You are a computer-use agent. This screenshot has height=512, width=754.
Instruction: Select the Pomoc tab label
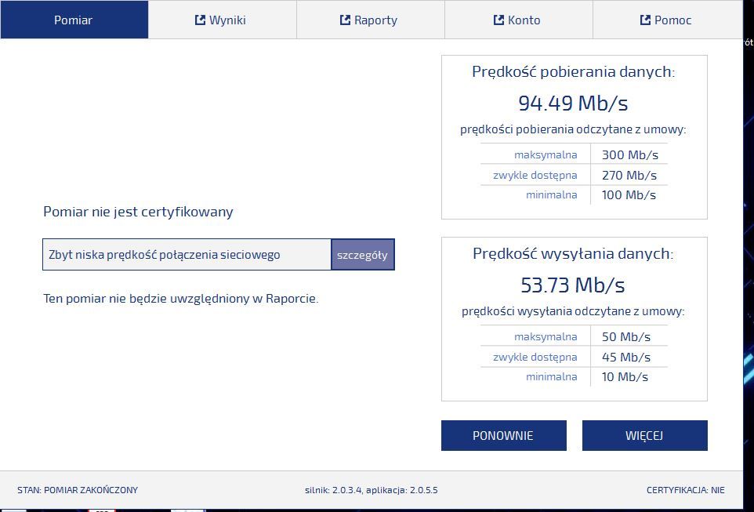pos(672,20)
